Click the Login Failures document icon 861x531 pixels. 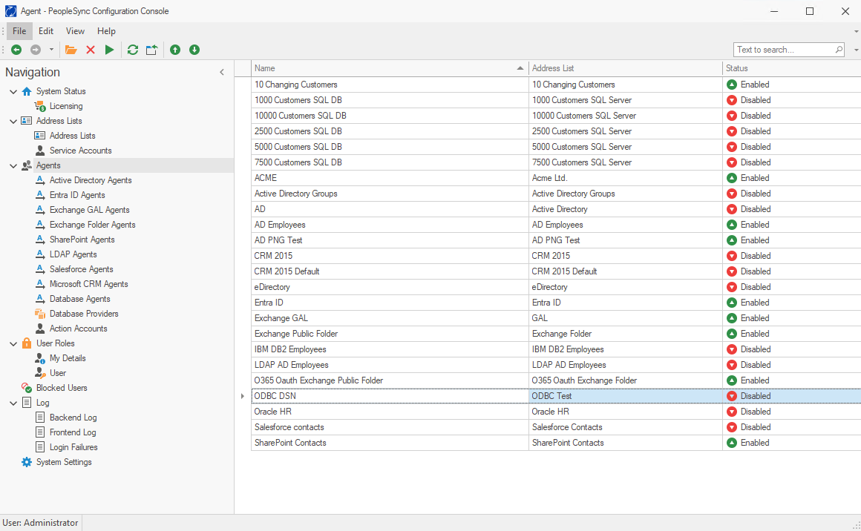[40, 447]
